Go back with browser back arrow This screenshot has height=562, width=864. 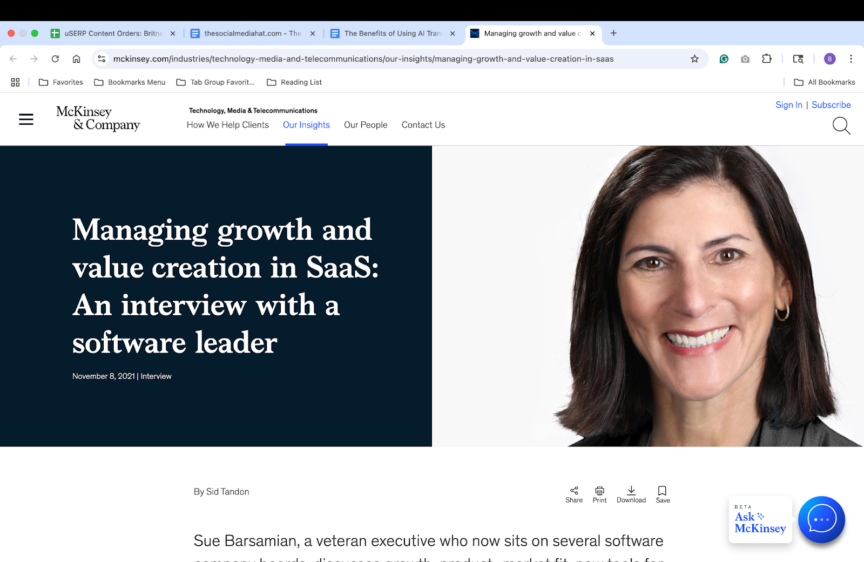[13, 59]
